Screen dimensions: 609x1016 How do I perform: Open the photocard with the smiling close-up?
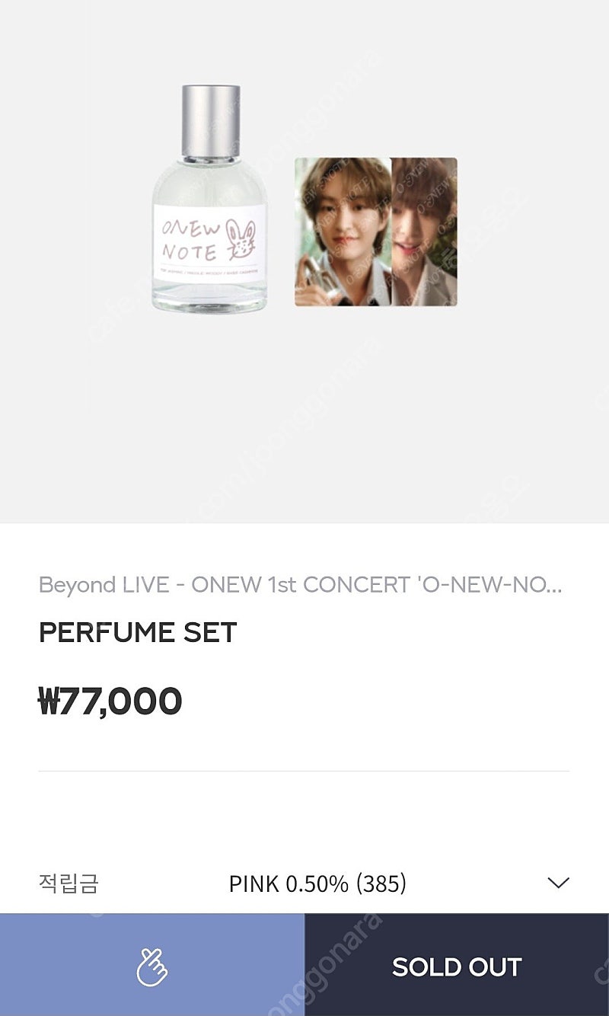pos(424,232)
